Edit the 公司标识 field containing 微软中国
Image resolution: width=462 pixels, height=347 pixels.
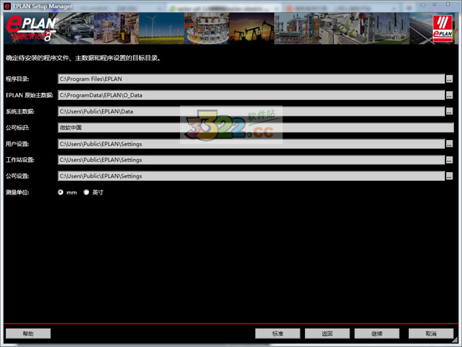coord(255,127)
